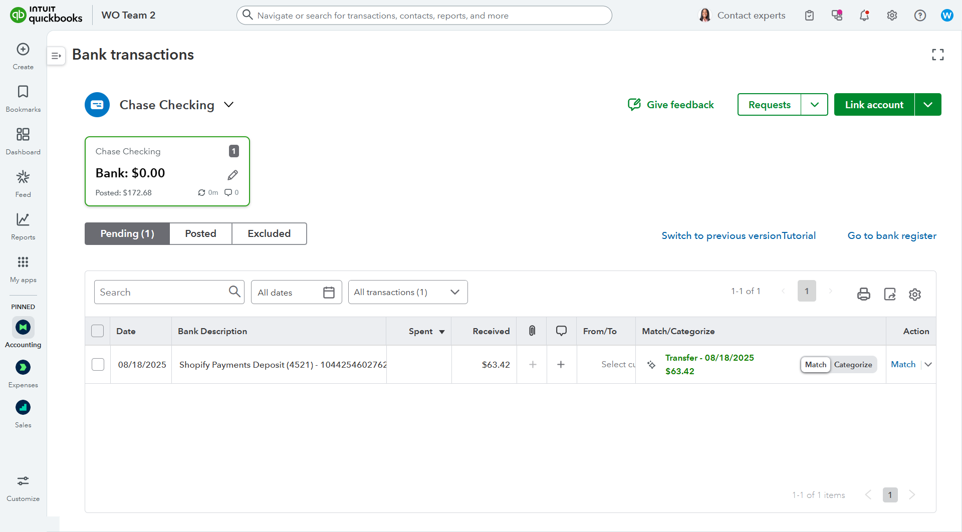The image size is (962, 532).
Task: Click the export icon beside the printer
Action: click(x=889, y=294)
